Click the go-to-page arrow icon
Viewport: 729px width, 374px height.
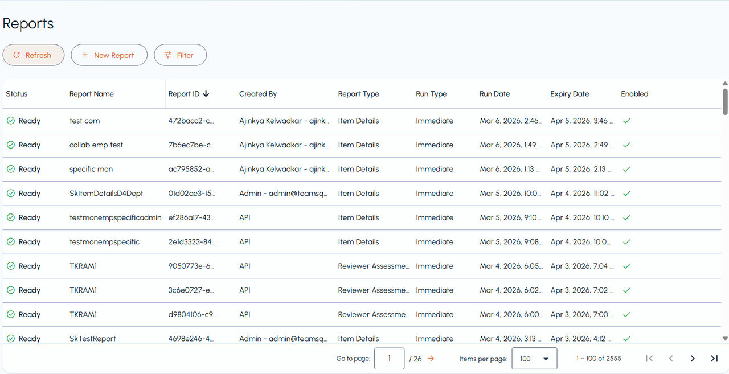click(x=431, y=359)
